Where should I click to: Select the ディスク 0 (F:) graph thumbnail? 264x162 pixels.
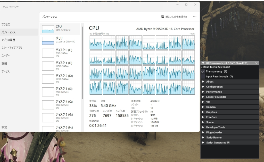coord(47,52)
